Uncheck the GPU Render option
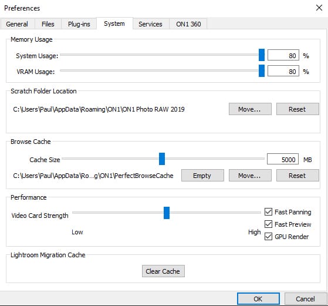Viewport: 328px width, 306px height. [268, 237]
